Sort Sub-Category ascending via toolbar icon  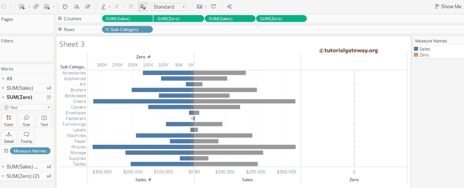click(x=76, y=7)
